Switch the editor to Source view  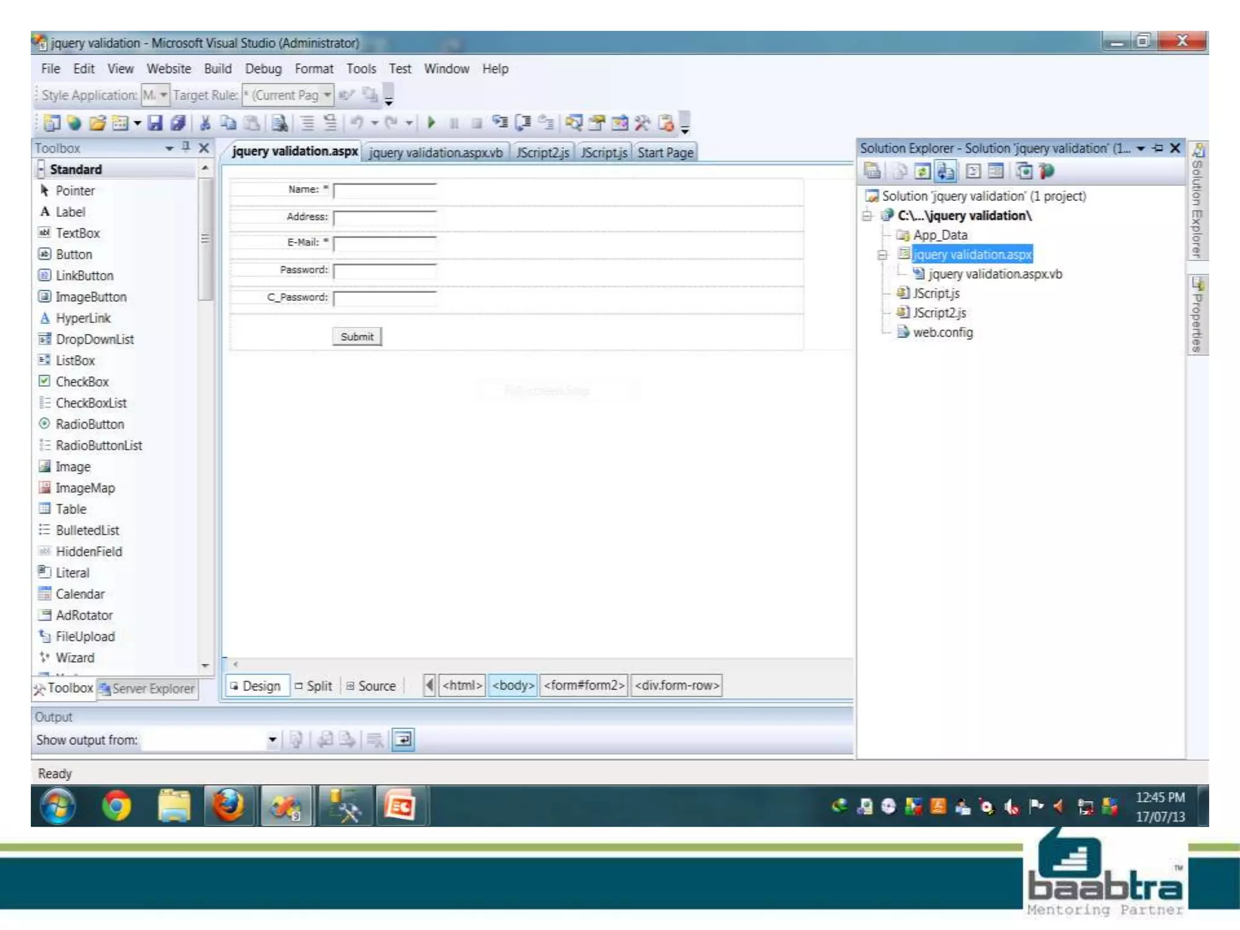tap(371, 686)
